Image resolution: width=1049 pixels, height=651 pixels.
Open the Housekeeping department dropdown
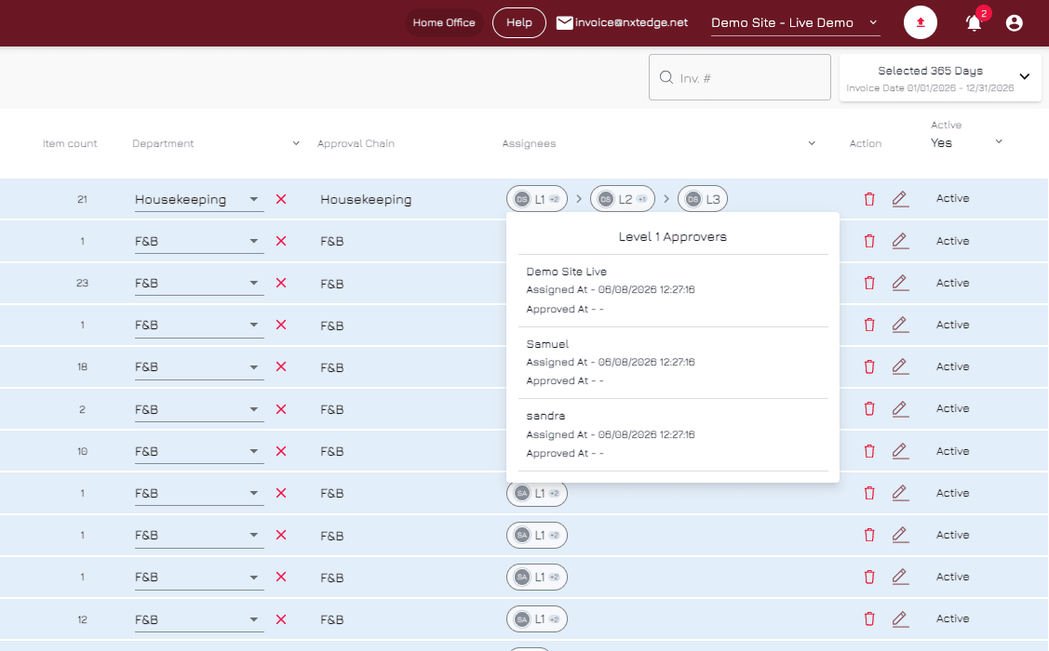pos(198,199)
